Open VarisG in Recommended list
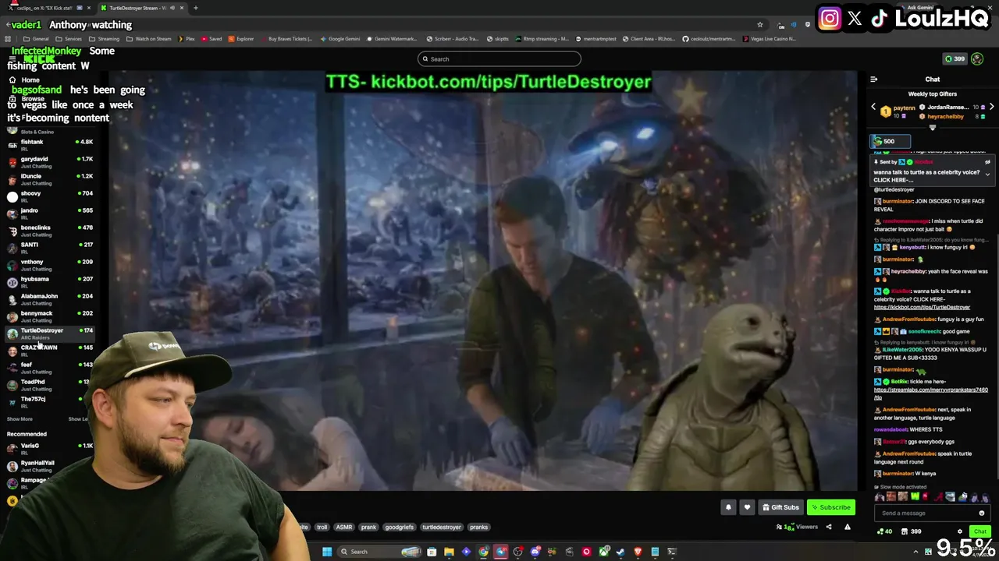Screen dimensions: 999x561 pyautogui.click(x=51, y=449)
